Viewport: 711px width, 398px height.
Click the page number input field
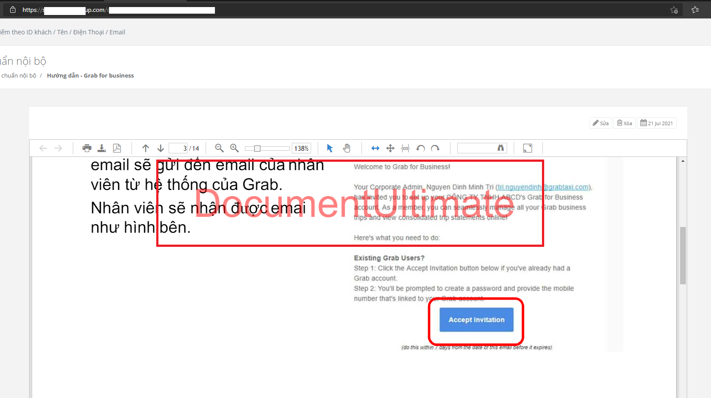[179, 148]
